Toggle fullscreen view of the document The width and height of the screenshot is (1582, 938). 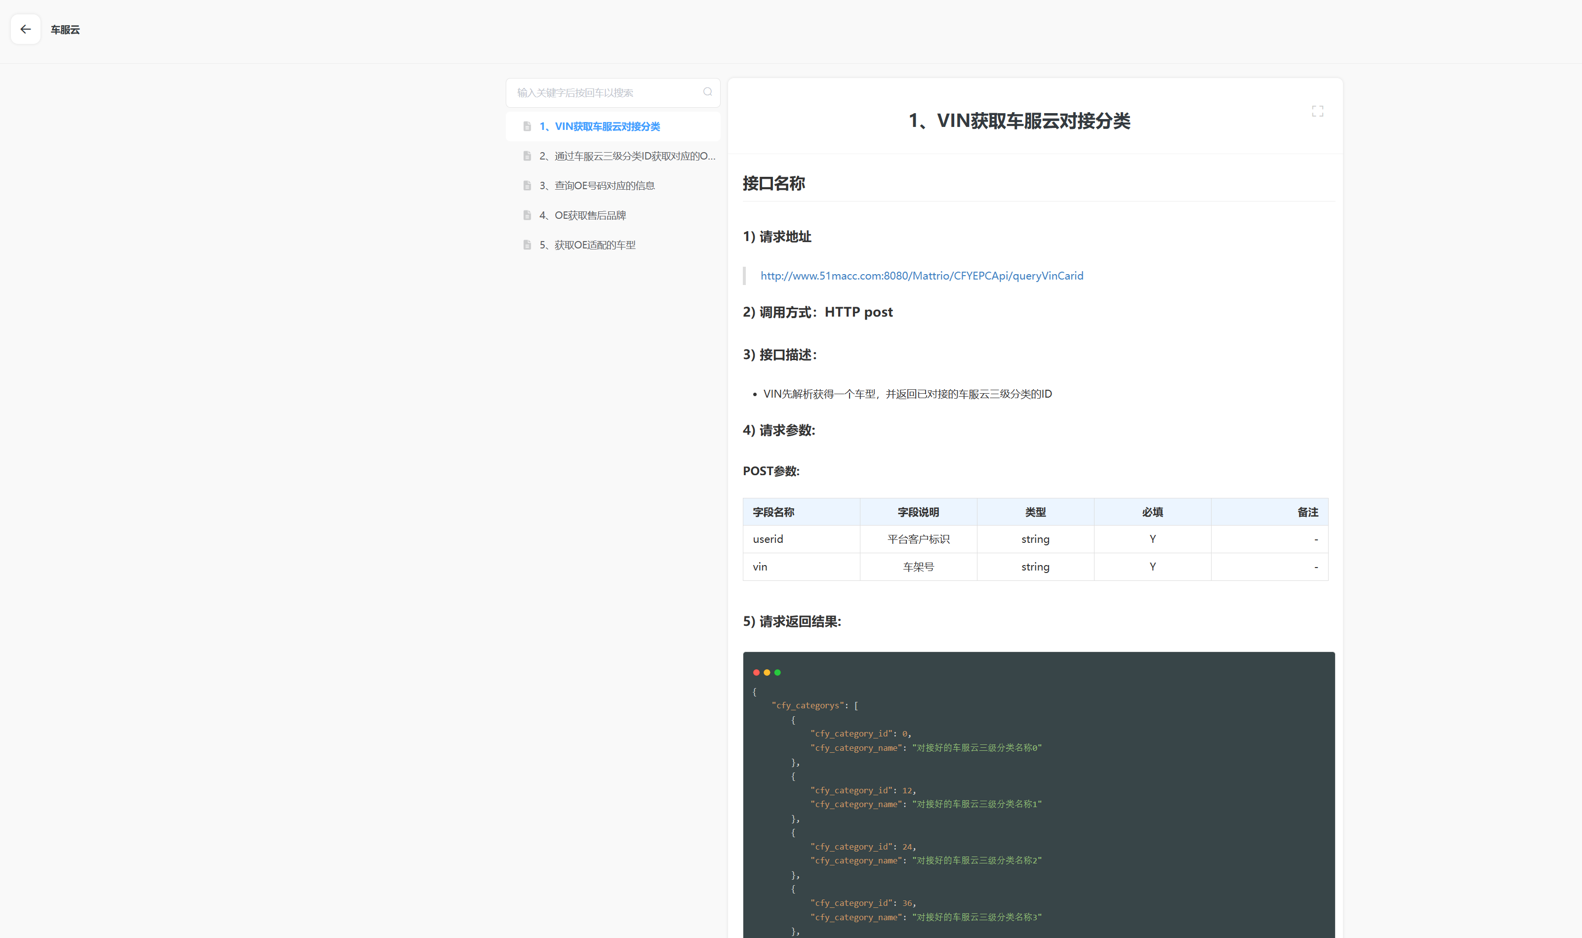(x=1317, y=111)
